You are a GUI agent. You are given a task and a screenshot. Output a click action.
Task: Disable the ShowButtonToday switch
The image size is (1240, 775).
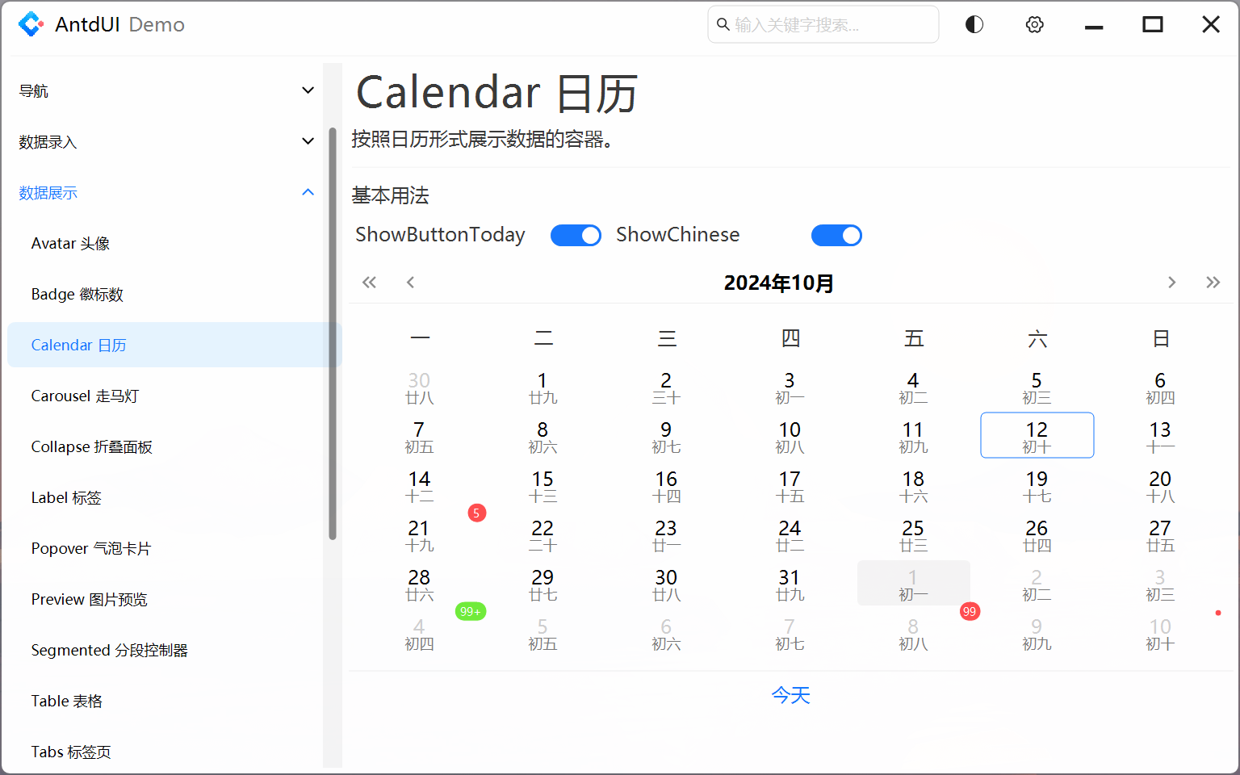[576, 235]
